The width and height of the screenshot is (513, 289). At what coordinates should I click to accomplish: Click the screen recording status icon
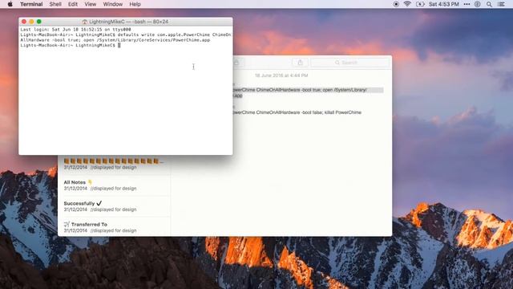tap(396, 4)
